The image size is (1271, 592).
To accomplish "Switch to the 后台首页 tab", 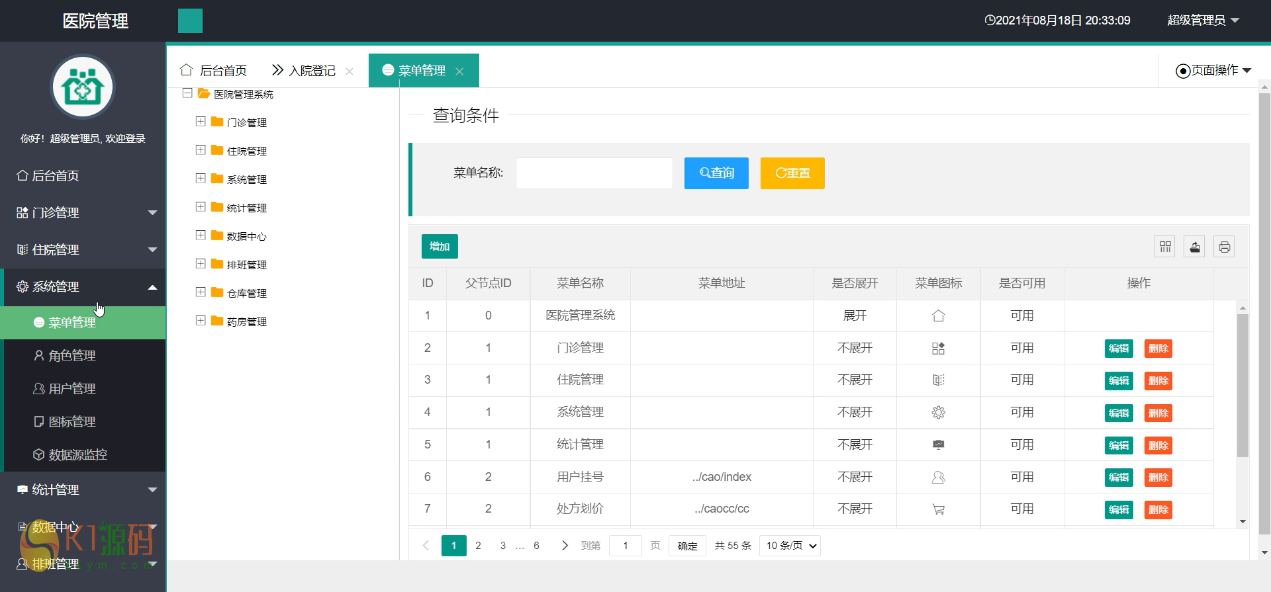I will tap(214, 70).
